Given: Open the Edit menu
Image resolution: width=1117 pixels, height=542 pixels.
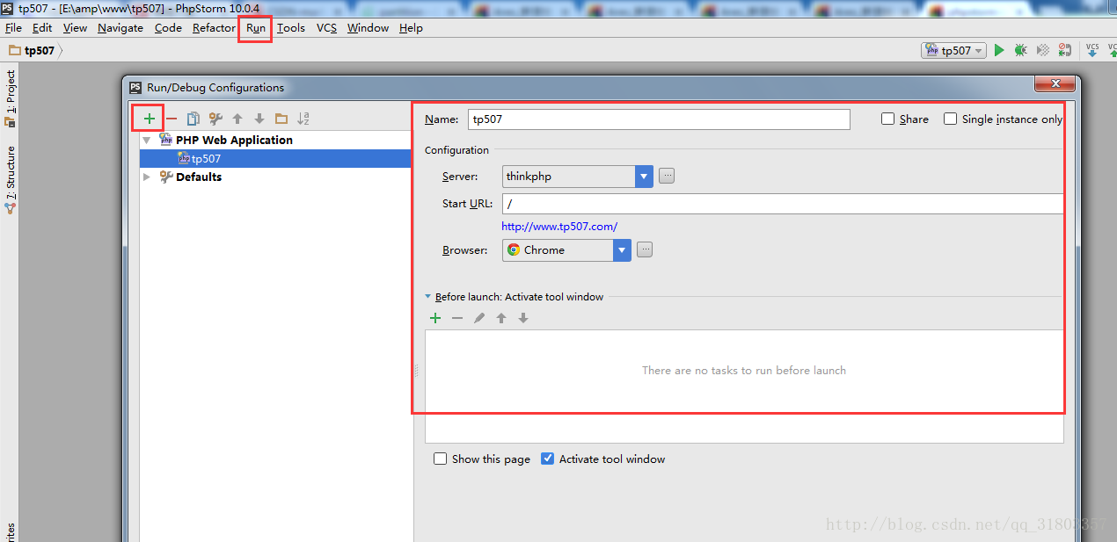Looking at the screenshot, I should (x=42, y=27).
